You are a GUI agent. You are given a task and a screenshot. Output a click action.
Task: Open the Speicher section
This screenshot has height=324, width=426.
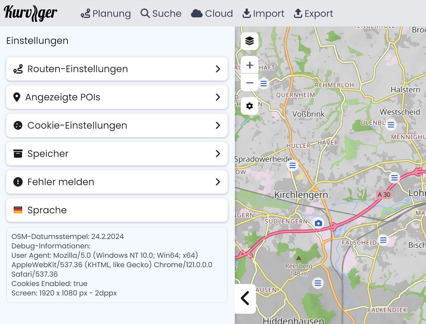point(117,154)
